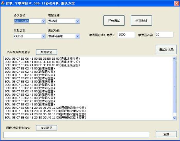This screenshot has width=180, height=141.
Task: Click the window title text 探联.车联网技术
Action: point(19,3)
